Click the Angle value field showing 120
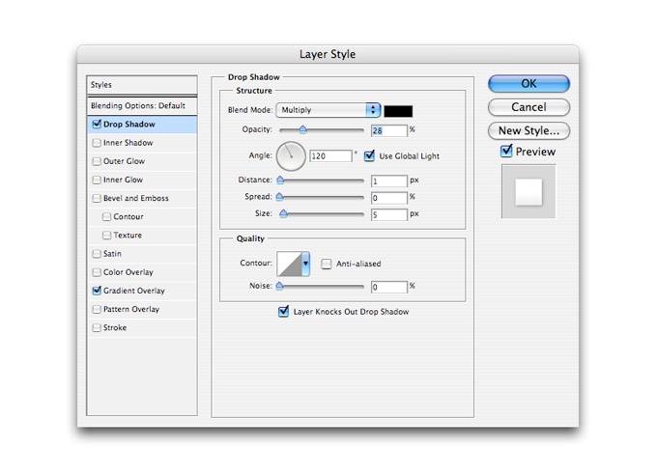 point(330,156)
